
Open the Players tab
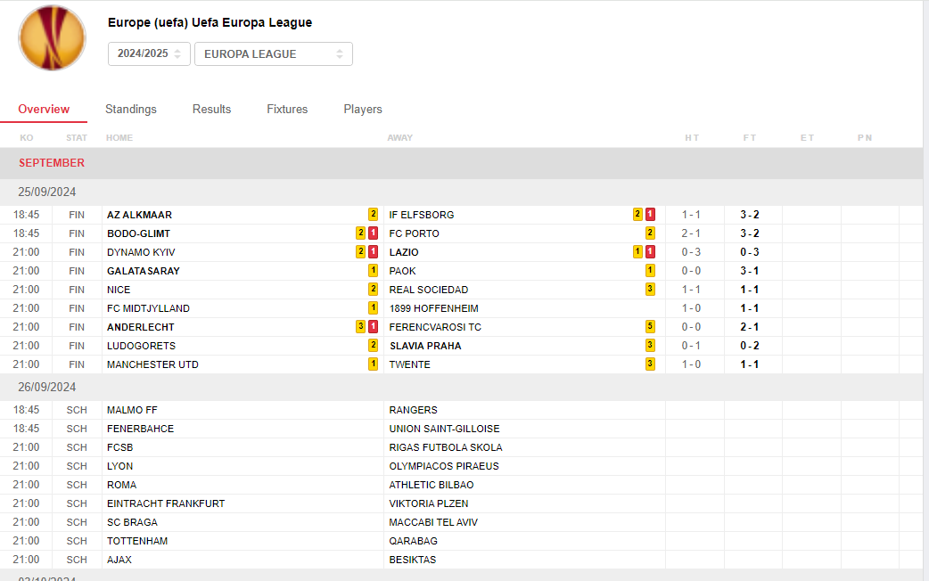363,109
